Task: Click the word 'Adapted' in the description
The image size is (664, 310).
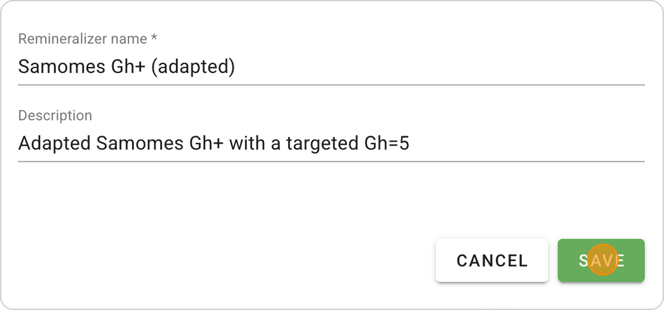Action: [x=54, y=143]
